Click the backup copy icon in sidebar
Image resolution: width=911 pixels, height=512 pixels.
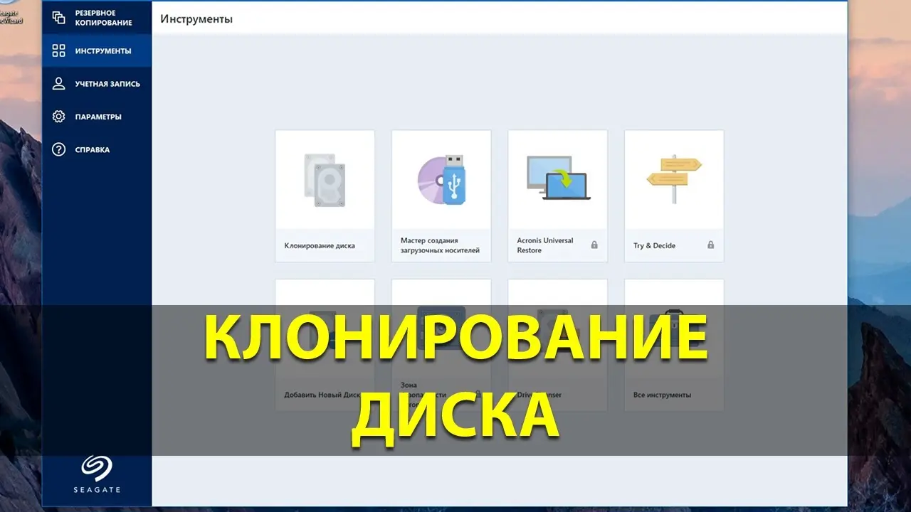(59, 18)
